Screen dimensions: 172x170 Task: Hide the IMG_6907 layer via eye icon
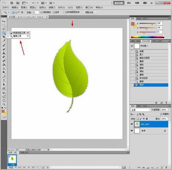[132, 124]
